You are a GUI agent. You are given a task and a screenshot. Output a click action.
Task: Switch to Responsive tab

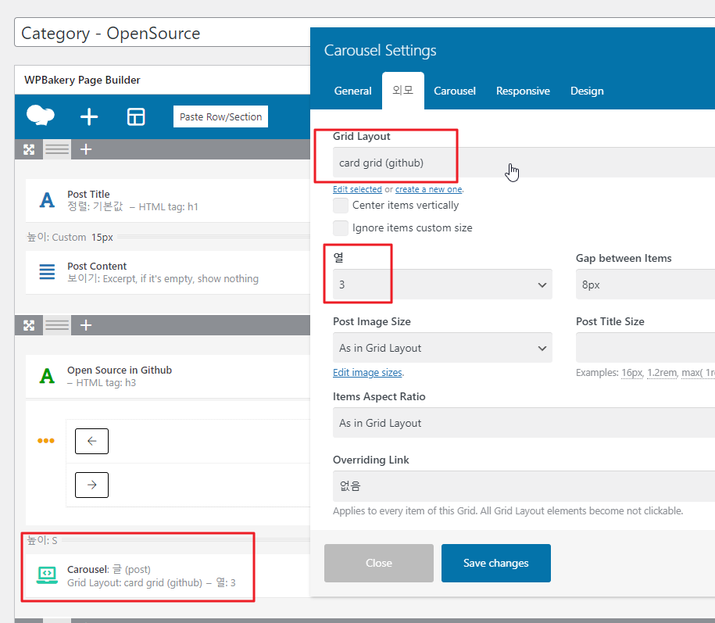pyautogui.click(x=523, y=91)
